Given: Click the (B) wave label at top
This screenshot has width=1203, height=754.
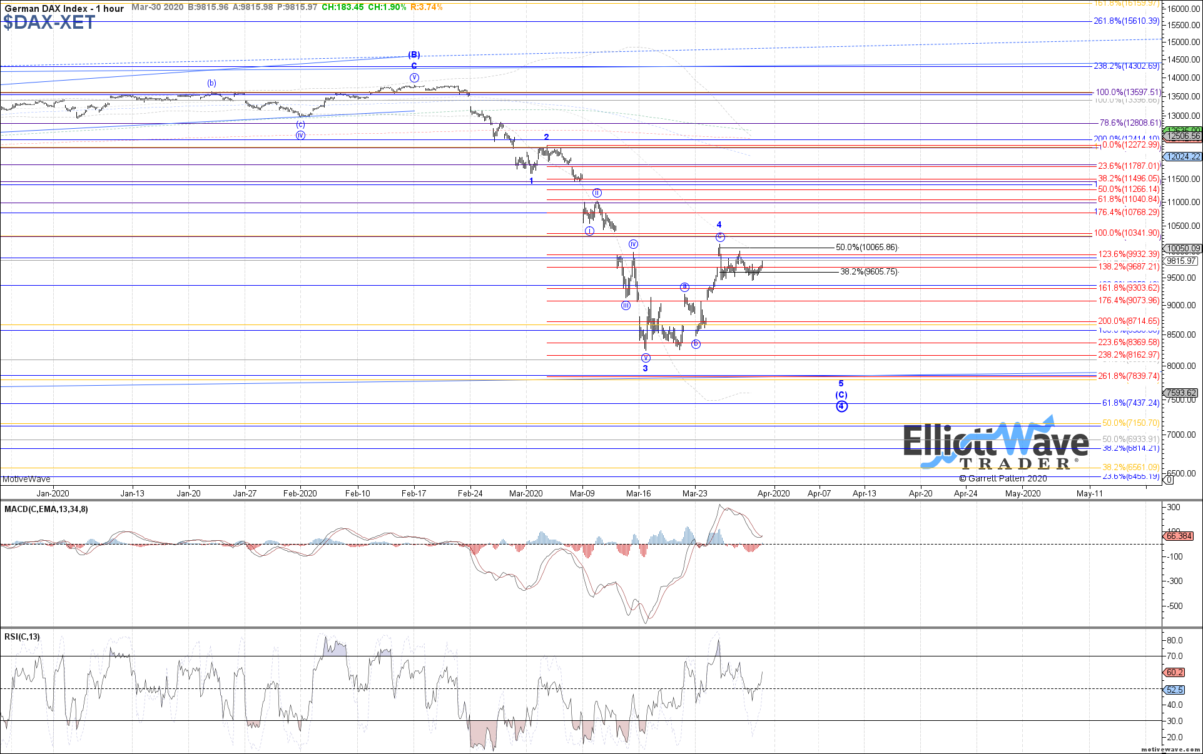Looking at the screenshot, I should [x=414, y=55].
